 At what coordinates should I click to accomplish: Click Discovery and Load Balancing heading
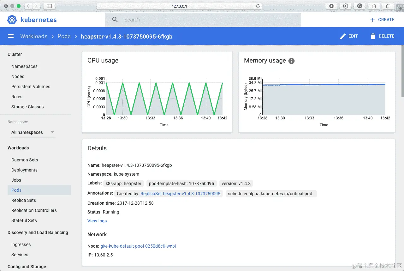(x=38, y=232)
